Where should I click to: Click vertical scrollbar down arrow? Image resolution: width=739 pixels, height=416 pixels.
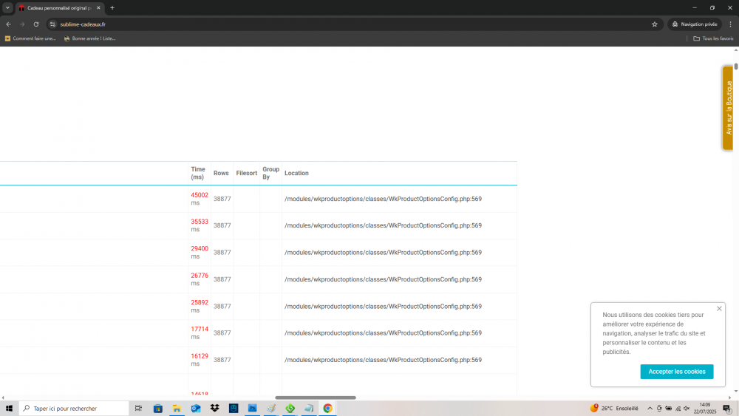tap(736, 391)
